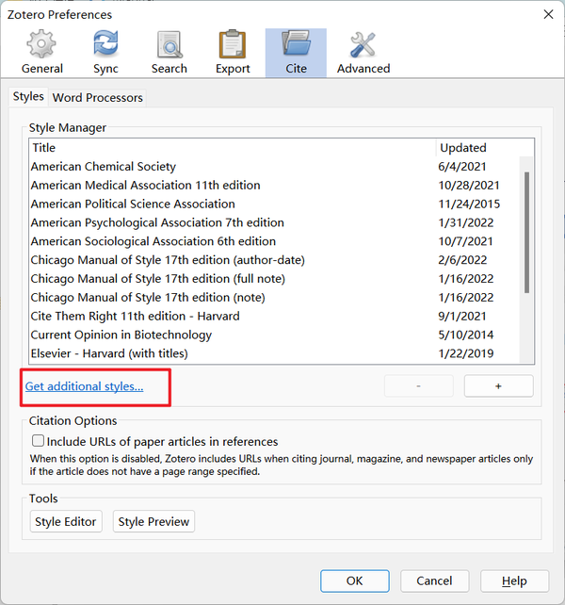Select the Styles tab
This screenshot has width=565, height=605.
point(28,97)
